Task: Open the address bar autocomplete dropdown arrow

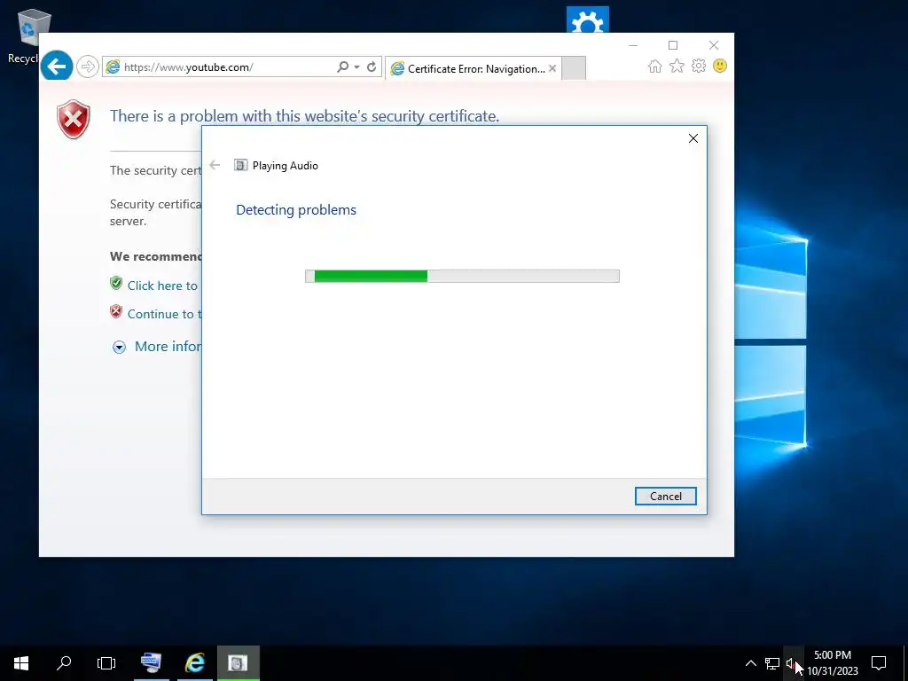Action: [x=356, y=67]
